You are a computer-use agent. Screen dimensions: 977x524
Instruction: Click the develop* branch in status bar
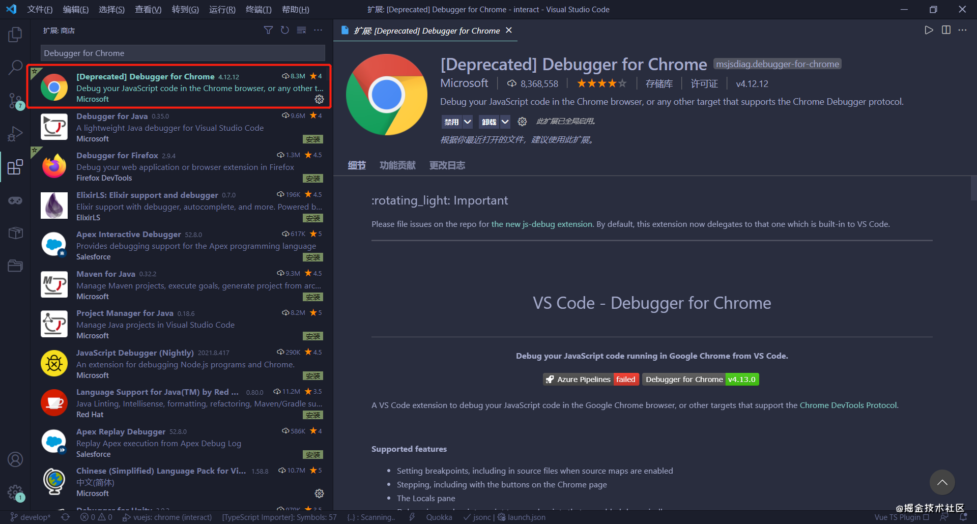(31, 517)
